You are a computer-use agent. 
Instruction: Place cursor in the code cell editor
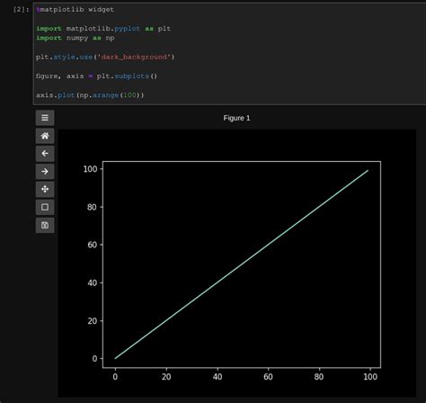[229, 54]
